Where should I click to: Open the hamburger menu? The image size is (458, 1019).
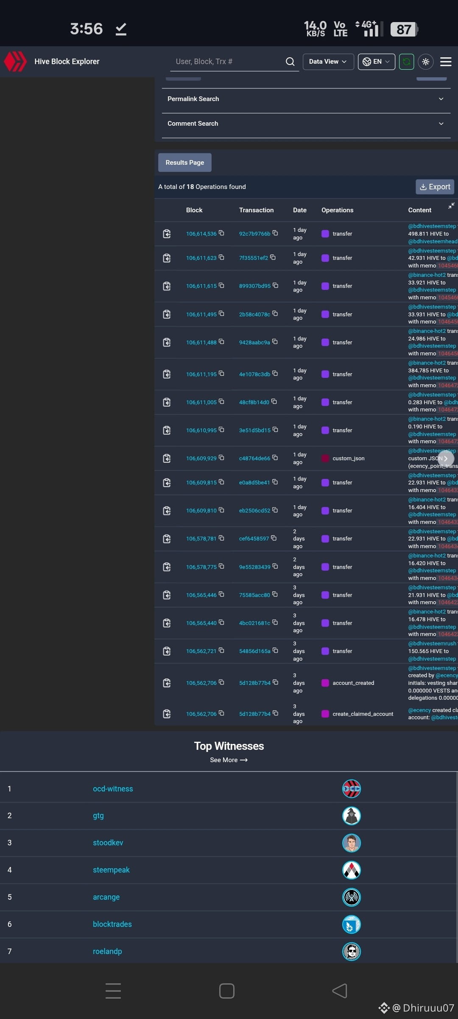click(x=446, y=62)
